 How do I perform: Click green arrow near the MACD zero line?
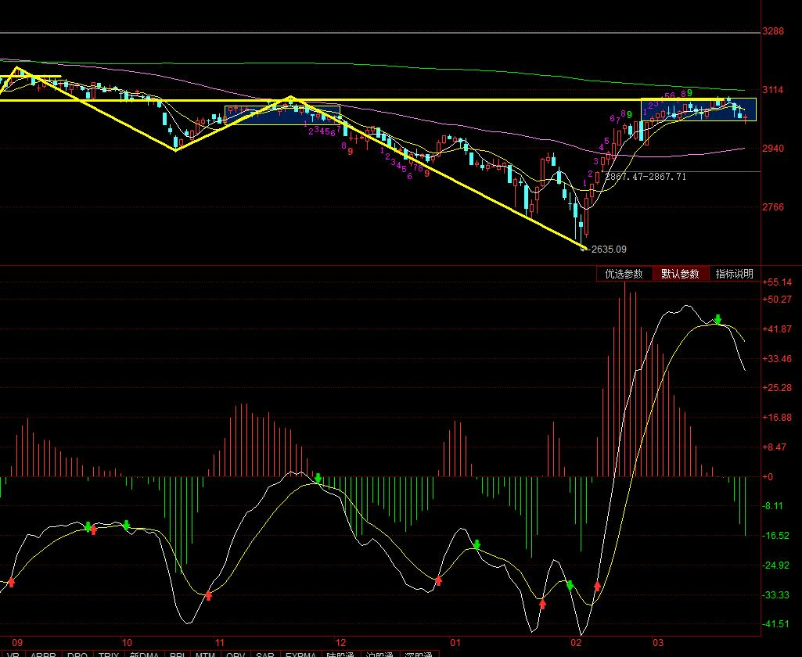(318, 478)
